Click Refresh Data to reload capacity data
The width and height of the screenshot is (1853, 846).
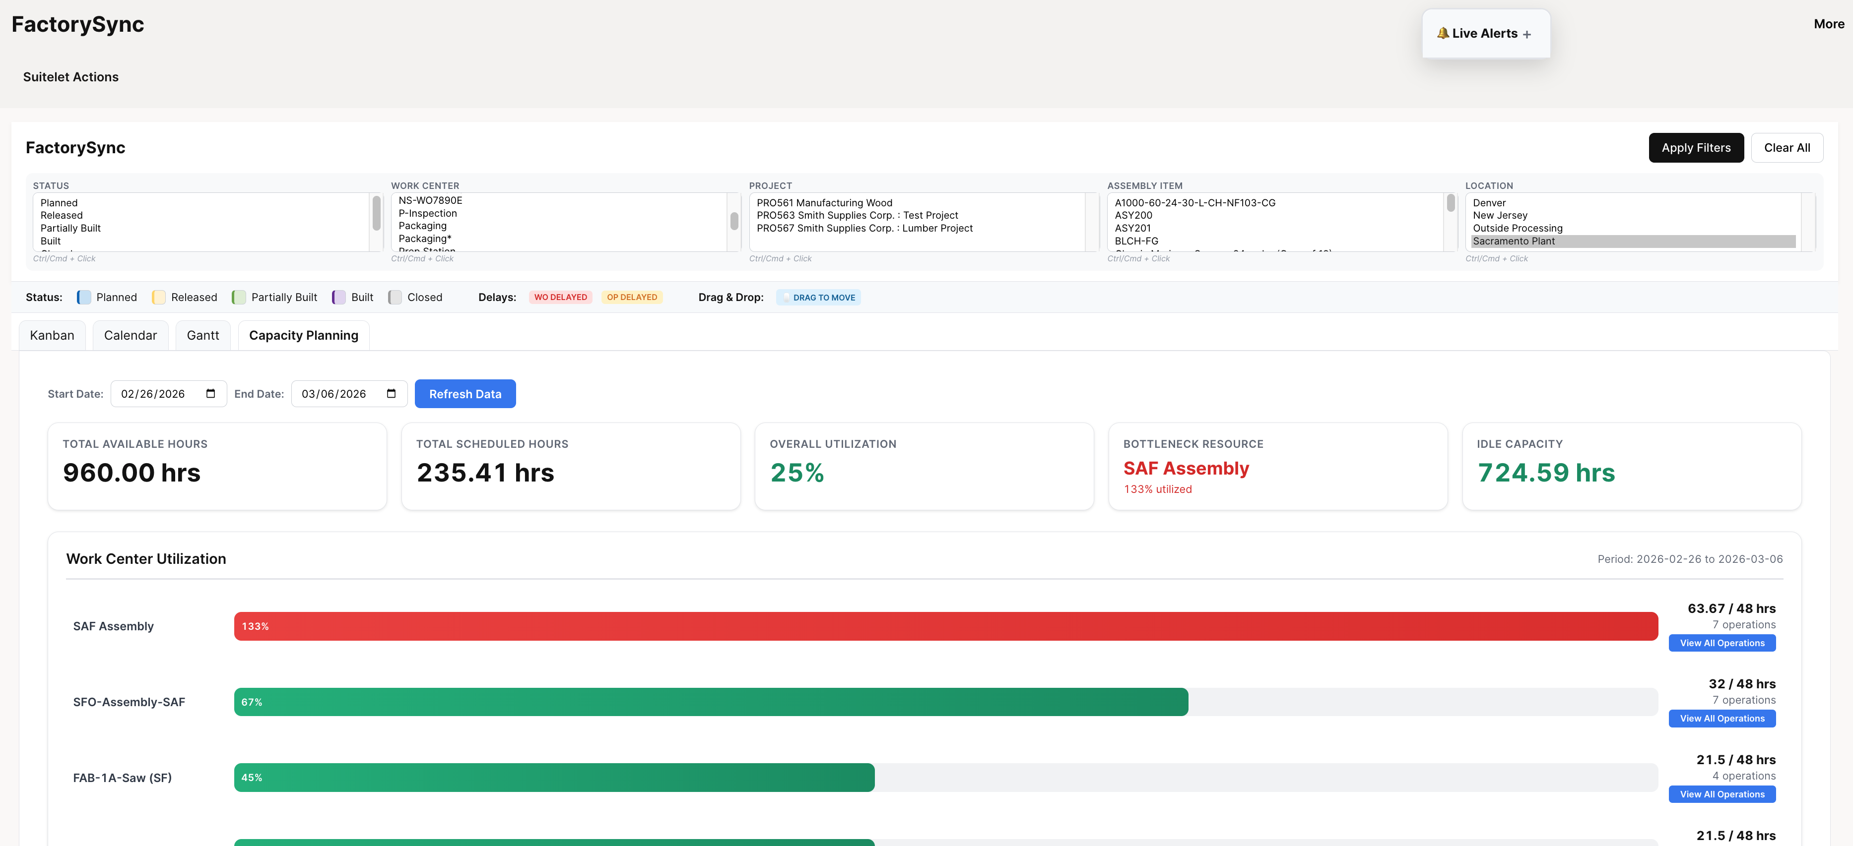coord(464,393)
